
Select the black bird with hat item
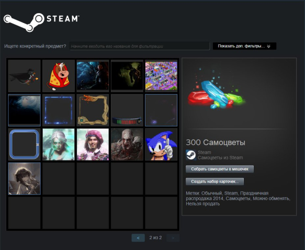[x=24, y=76]
